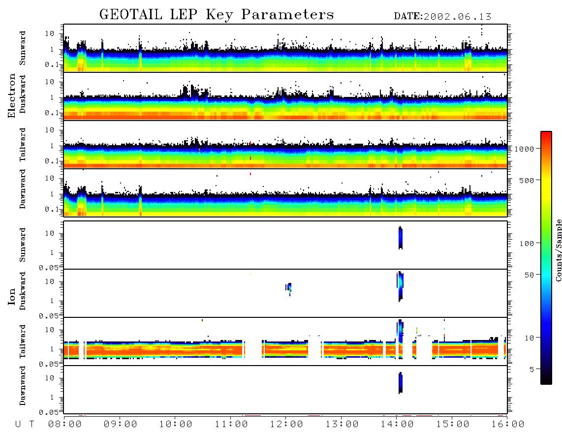Image resolution: width=562 pixels, height=433 pixels.
Task: Select the Electron Dawnward panel label
Action: click(x=23, y=189)
